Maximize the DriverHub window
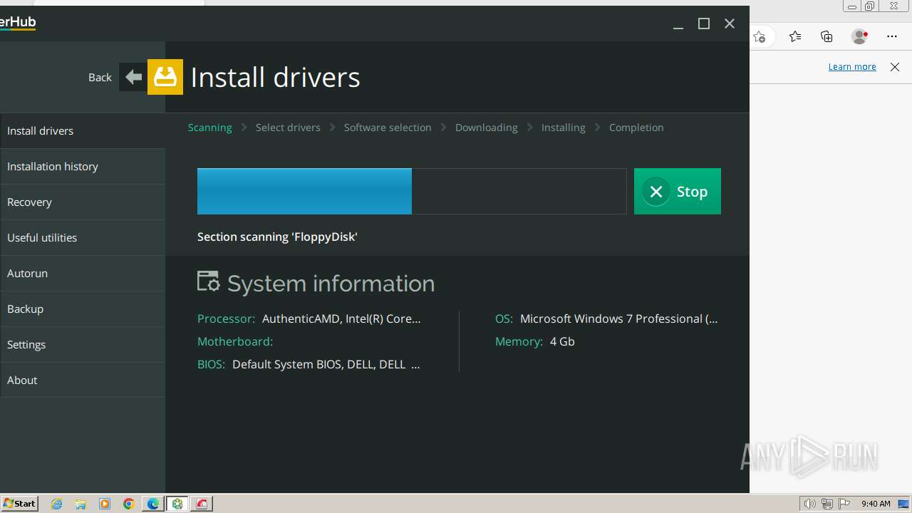Viewport: 912px width, 513px height. tap(704, 24)
